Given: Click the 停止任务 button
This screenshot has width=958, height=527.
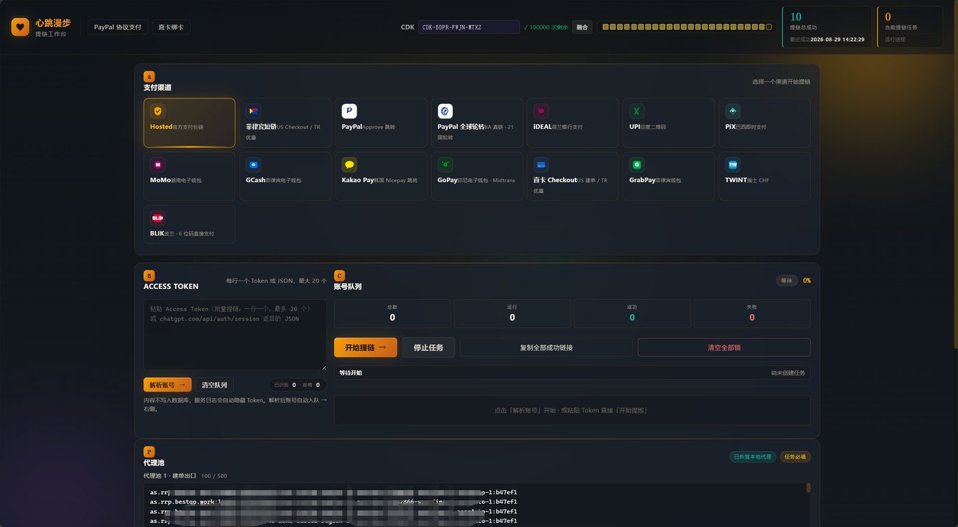Looking at the screenshot, I should coord(428,347).
